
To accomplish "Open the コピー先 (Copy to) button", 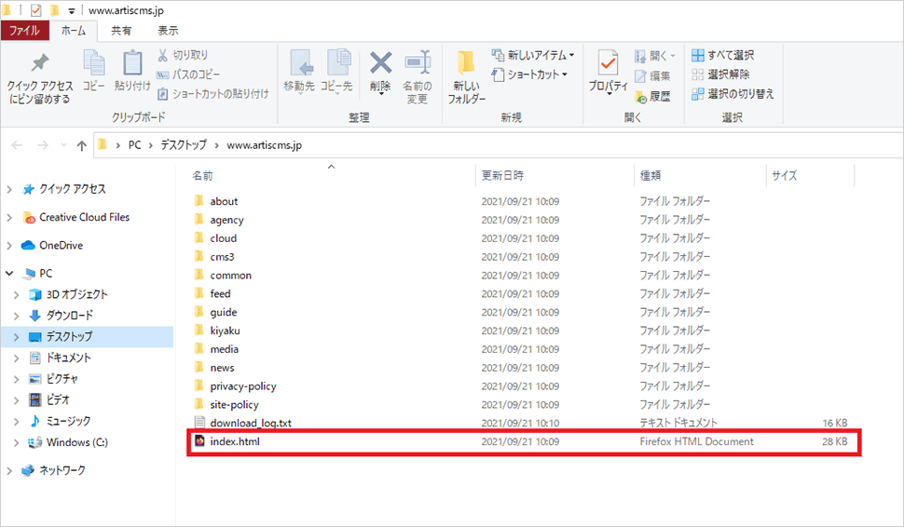I will coord(336,72).
